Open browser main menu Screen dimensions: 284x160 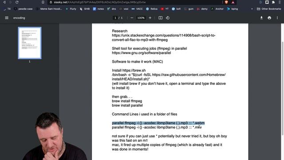pyautogui.click(x=280, y=2)
